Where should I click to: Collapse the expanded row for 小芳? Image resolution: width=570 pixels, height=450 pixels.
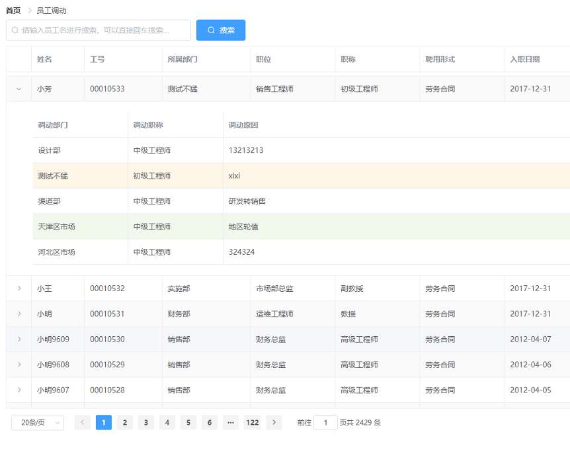[19, 89]
